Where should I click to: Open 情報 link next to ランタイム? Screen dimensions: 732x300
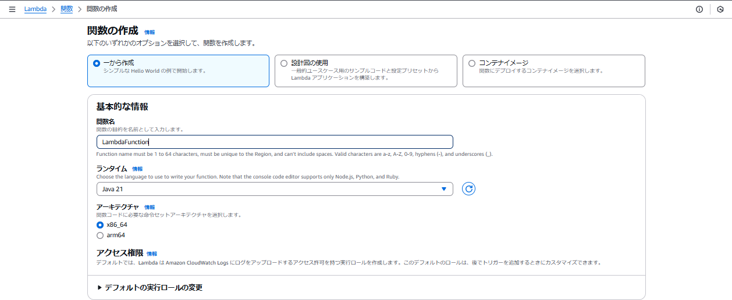(x=137, y=169)
